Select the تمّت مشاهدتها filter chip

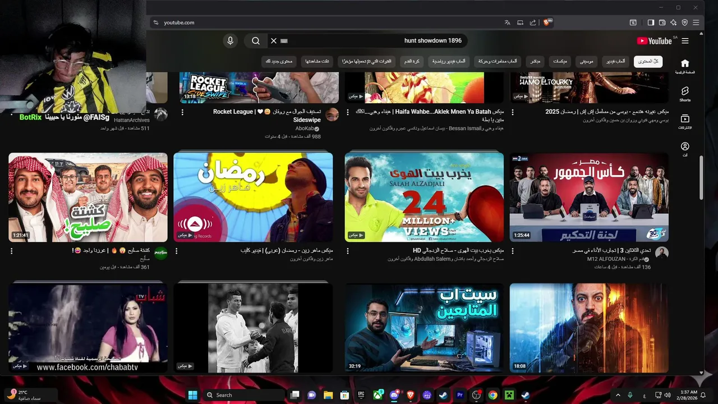coord(317,61)
